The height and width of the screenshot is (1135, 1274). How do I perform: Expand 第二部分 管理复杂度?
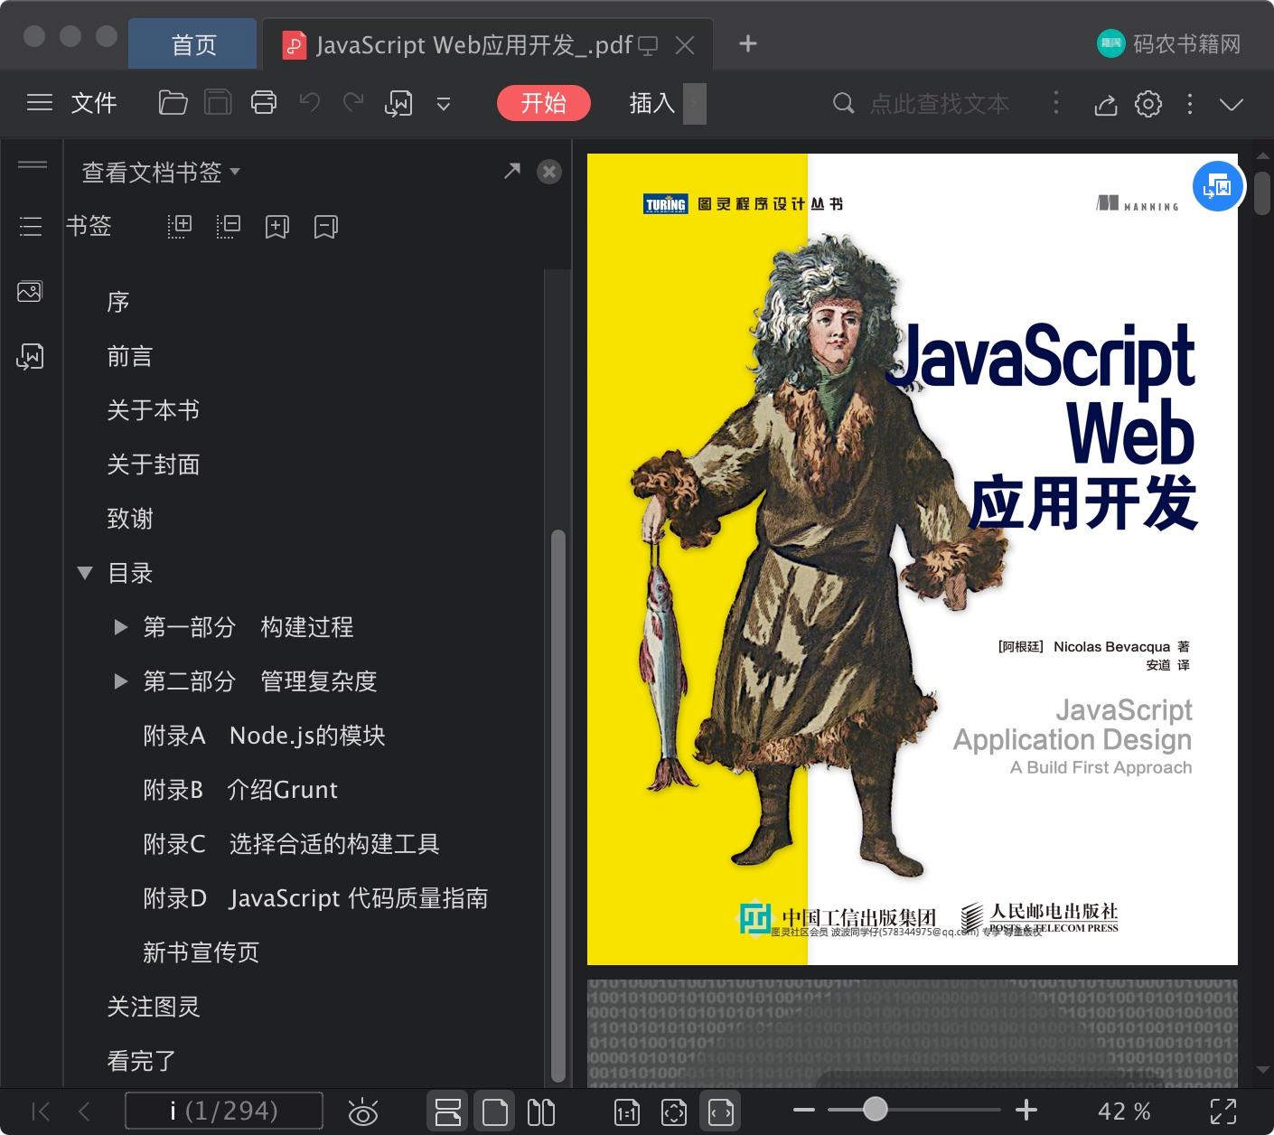(120, 681)
